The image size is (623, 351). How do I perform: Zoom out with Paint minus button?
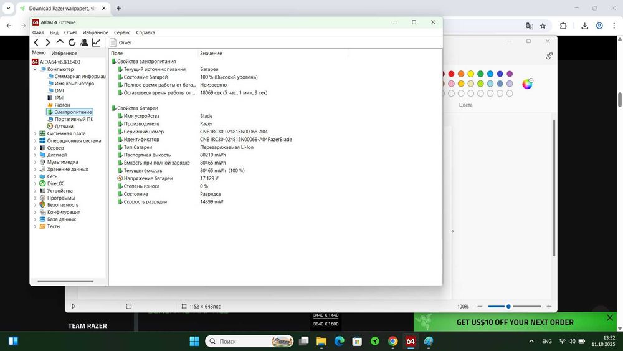pyautogui.click(x=480, y=307)
